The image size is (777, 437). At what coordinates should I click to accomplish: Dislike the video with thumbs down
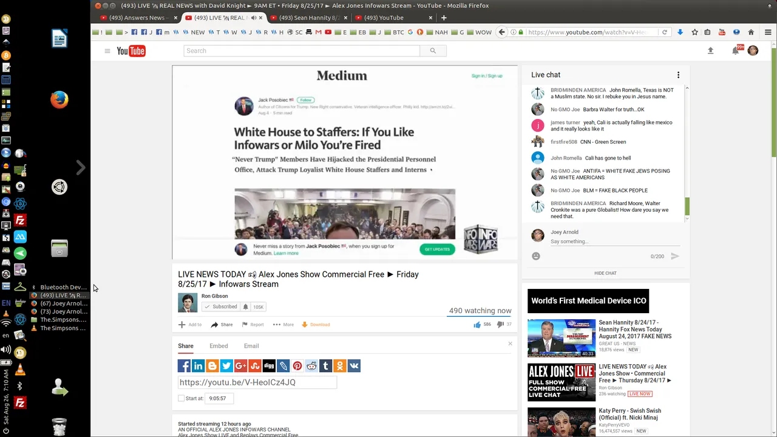point(500,324)
